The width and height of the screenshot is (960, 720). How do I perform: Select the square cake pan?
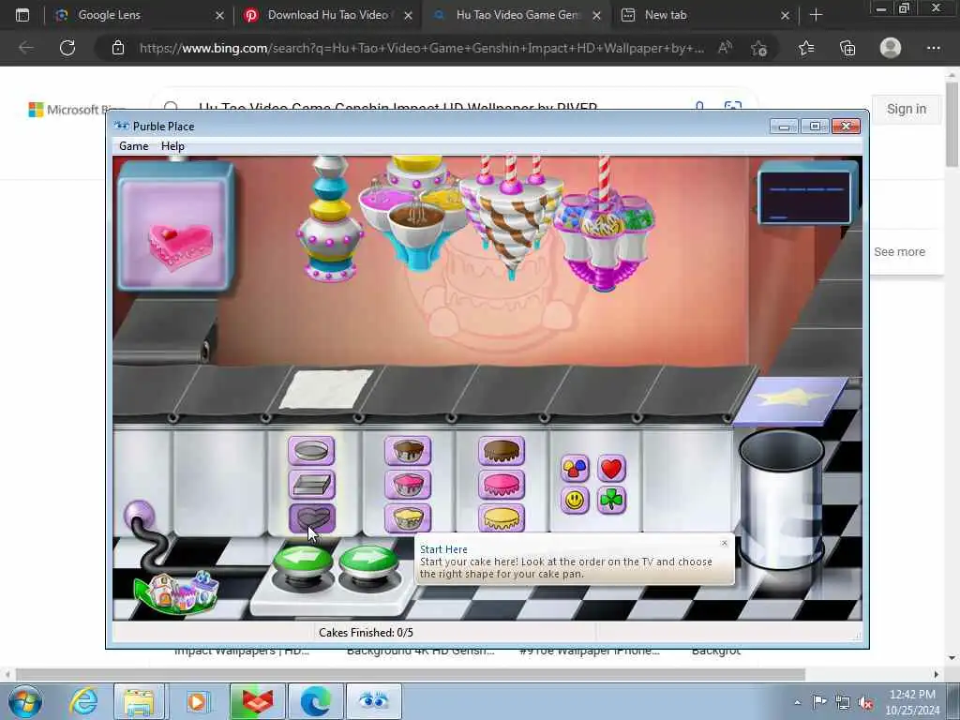click(x=311, y=485)
